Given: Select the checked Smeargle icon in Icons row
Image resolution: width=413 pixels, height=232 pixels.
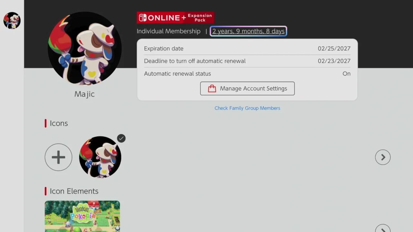Looking at the screenshot, I should point(100,157).
